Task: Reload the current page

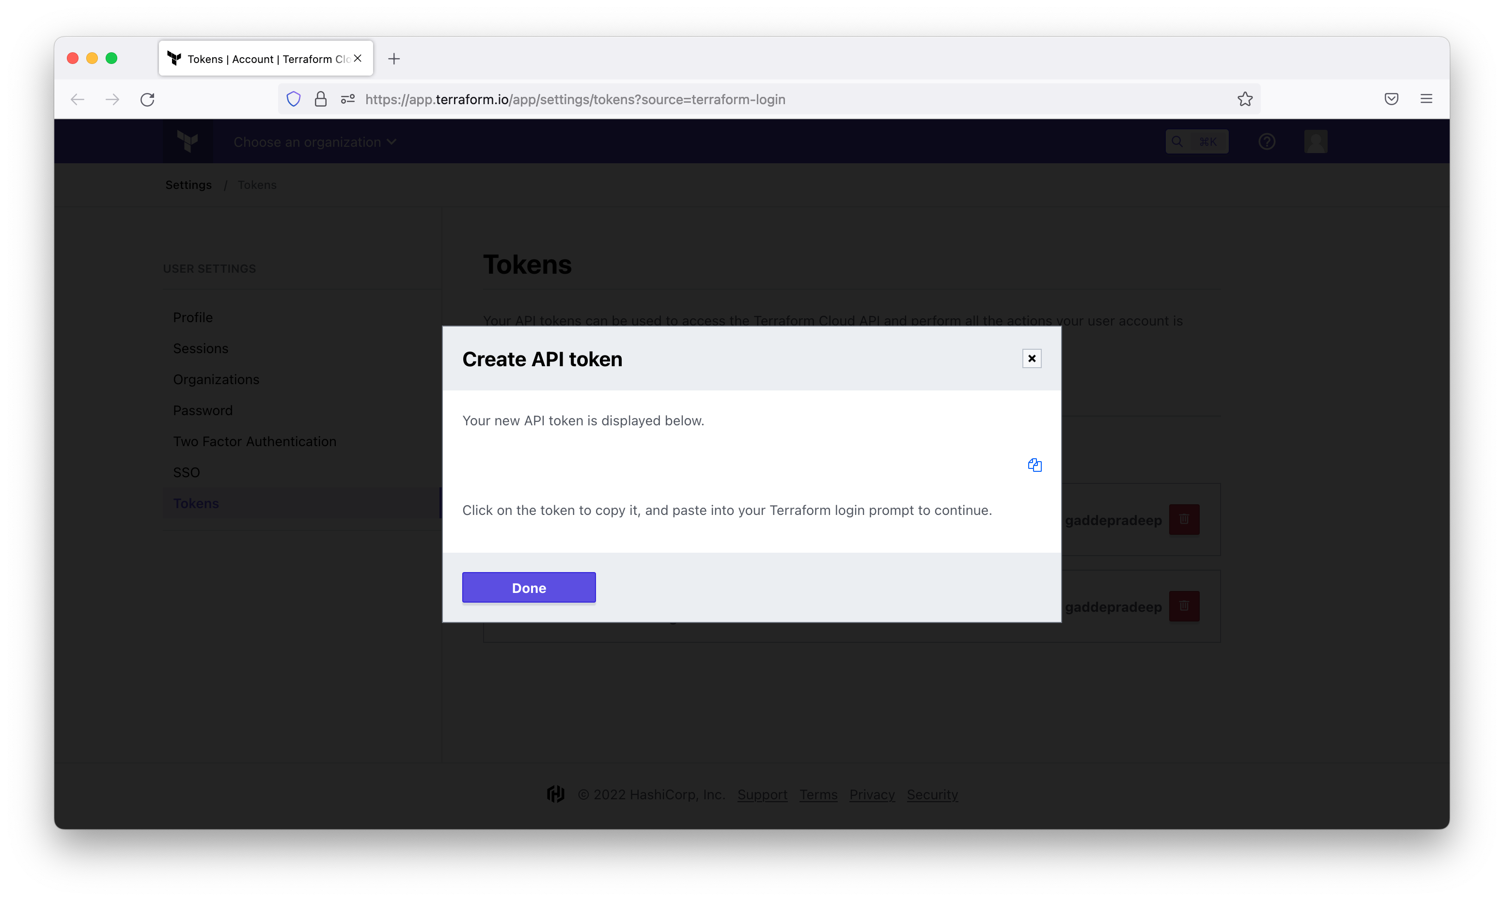Action: 148,99
